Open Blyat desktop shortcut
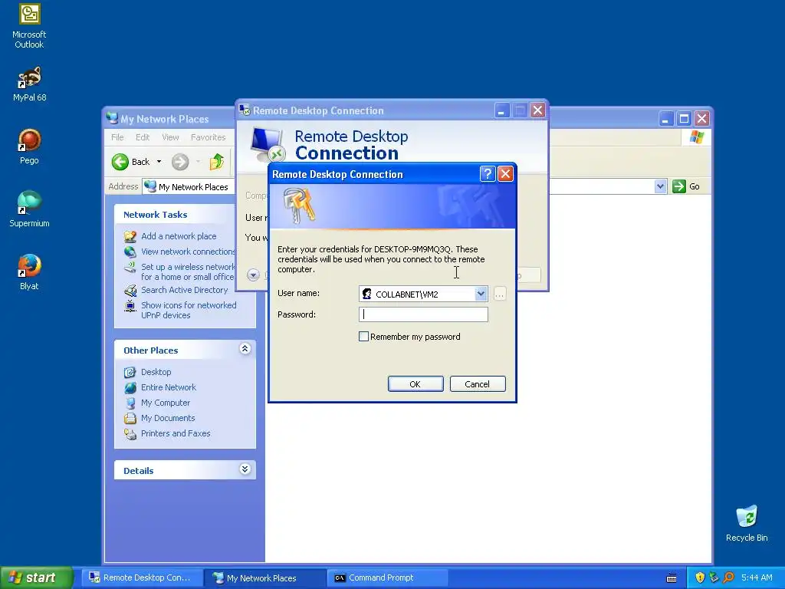Image resolution: width=785 pixels, height=589 pixels. [29, 272]
